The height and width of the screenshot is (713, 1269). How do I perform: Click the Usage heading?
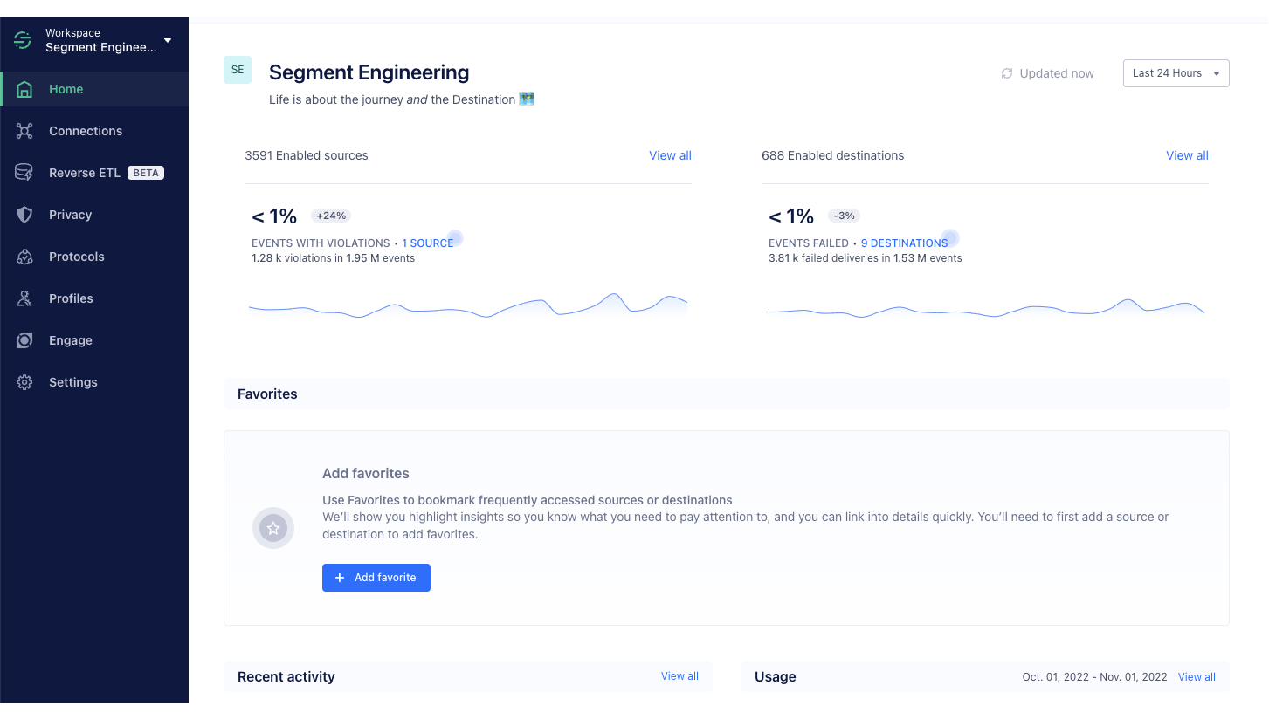click(776, 676)
